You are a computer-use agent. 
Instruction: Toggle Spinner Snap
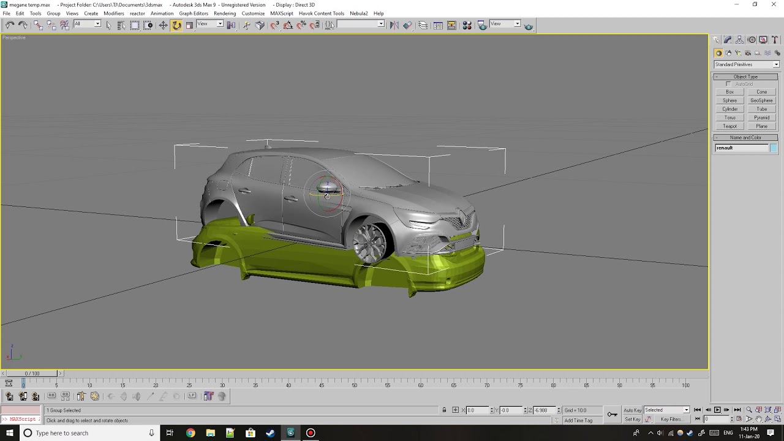[x=315, y=25]
